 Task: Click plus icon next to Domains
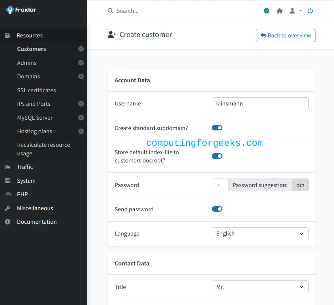click(81, 76)
